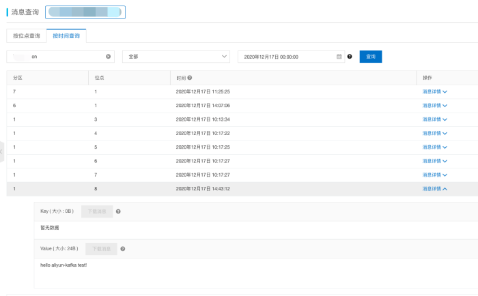Open the calendar picker in the date field
This screenshot has height=296, width=478.
[x=339, y=57]
